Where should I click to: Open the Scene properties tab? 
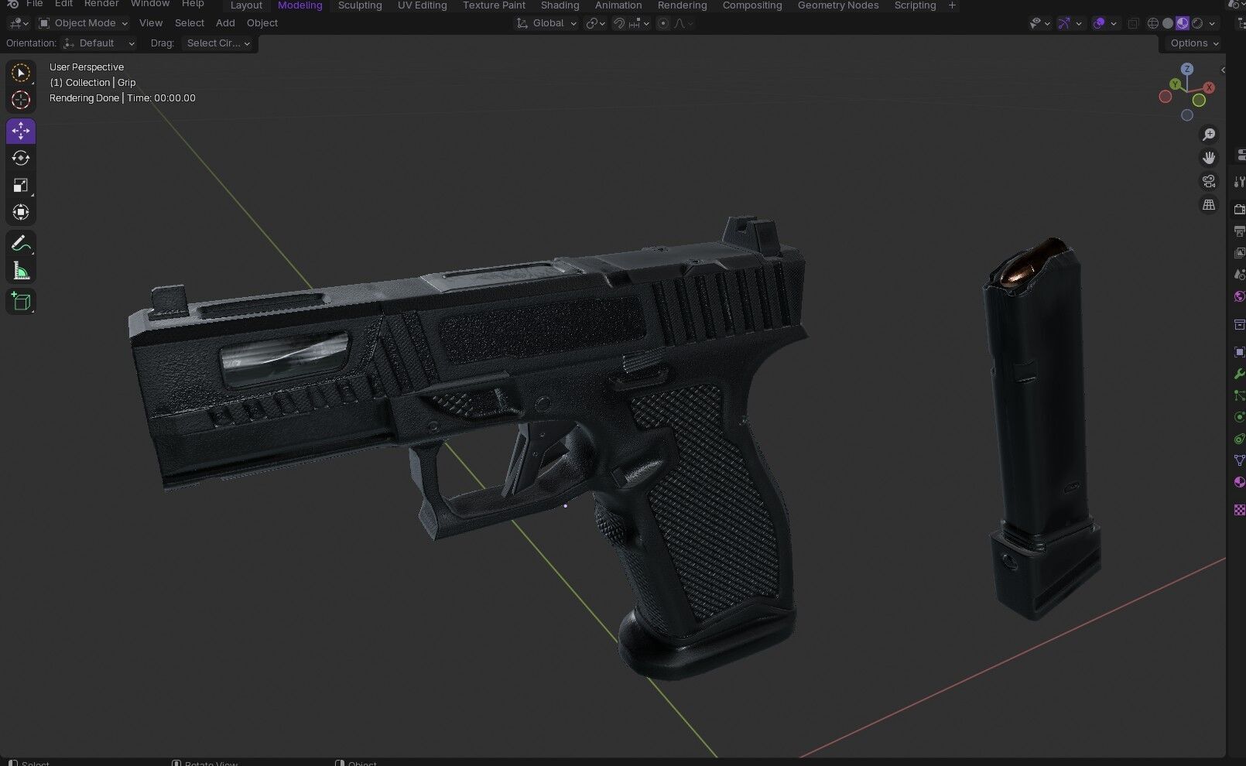1239,275
